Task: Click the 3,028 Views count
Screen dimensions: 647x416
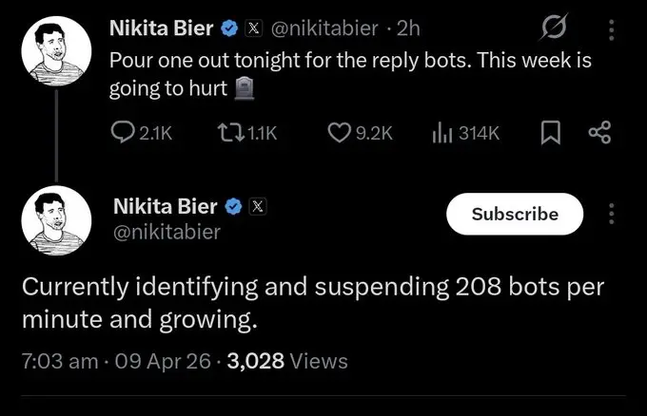Action: click(287, 361)
